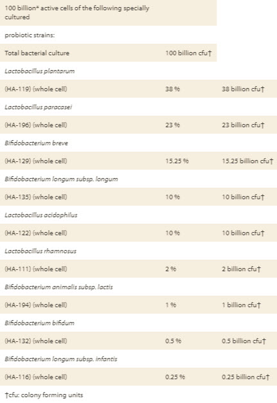This screenshot has height=403, width=277.
Task: Click the Lactobacillus rhamnosus strain name
Action: (x=40, y=251)
